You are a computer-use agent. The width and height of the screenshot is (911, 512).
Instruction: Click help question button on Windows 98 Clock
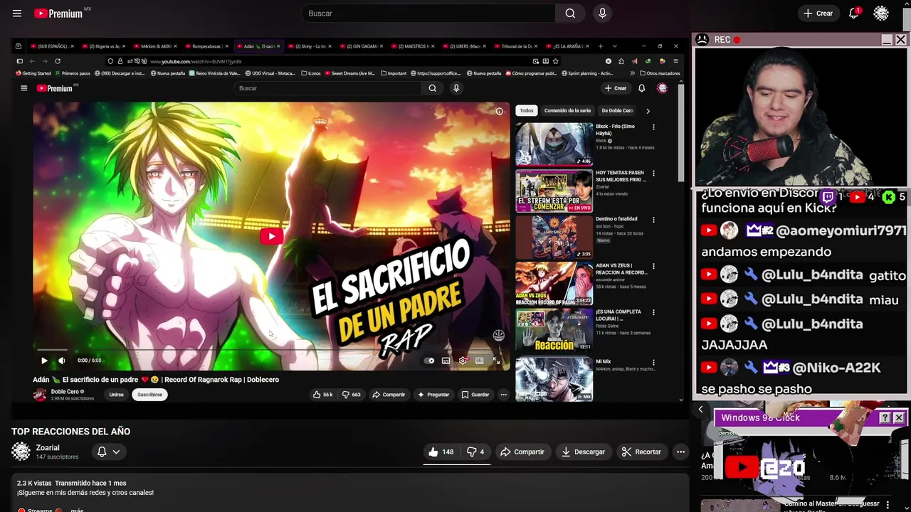pyautogui.click(x=885, y=418)
